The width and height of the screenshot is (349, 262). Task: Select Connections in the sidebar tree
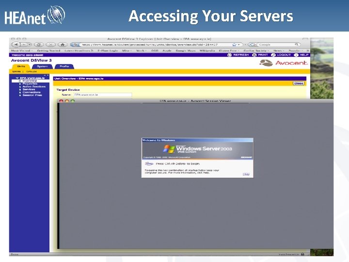[x=32, y=92]
